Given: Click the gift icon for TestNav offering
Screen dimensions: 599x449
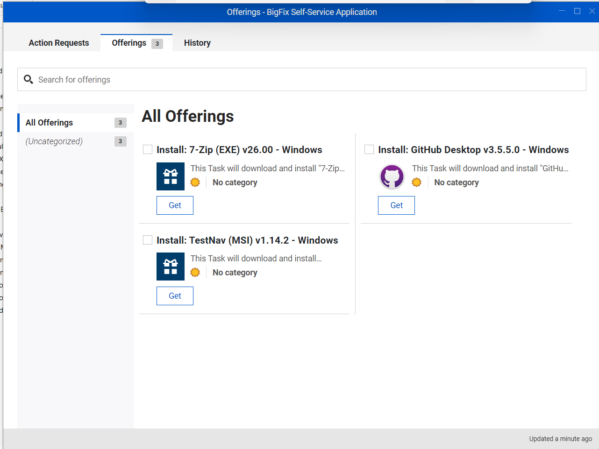Looking at the screenshot, I should coord(170,267).
